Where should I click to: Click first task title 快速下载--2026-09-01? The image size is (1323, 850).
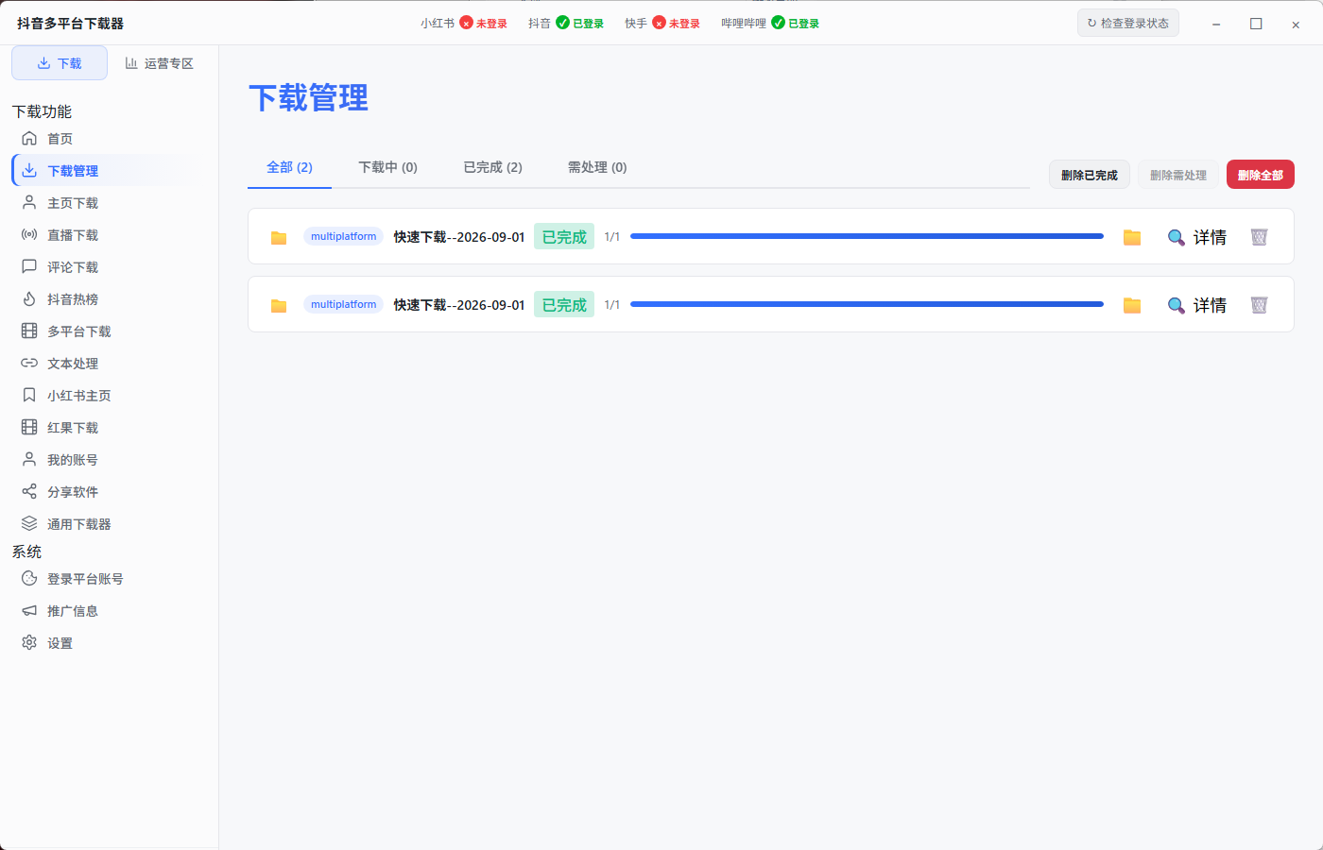coord(459,237)
